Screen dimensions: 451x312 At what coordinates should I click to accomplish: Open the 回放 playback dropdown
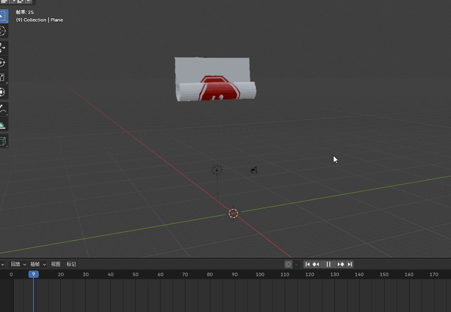point(18,264)
